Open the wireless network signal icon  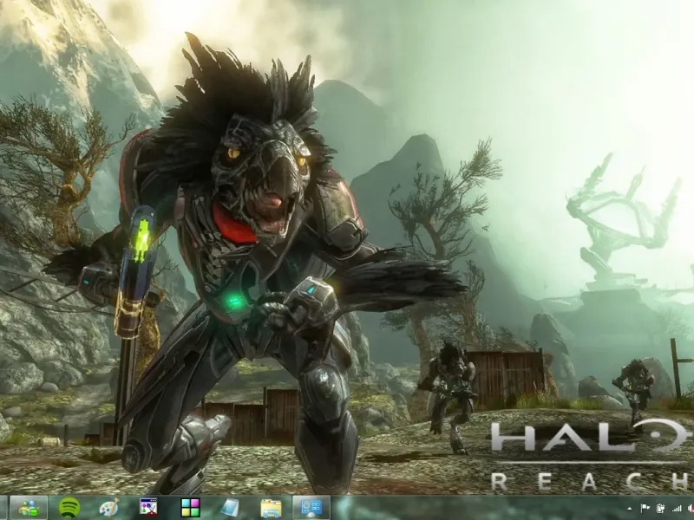pyautogui.click(x=677, y=509)
